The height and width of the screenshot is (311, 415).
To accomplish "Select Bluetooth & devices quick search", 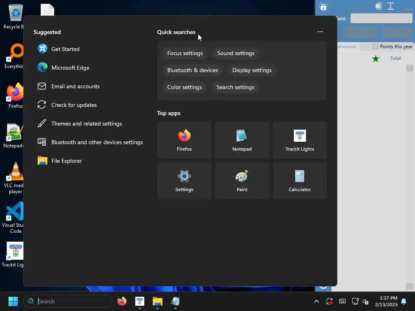I will click(x=193, y=70).
